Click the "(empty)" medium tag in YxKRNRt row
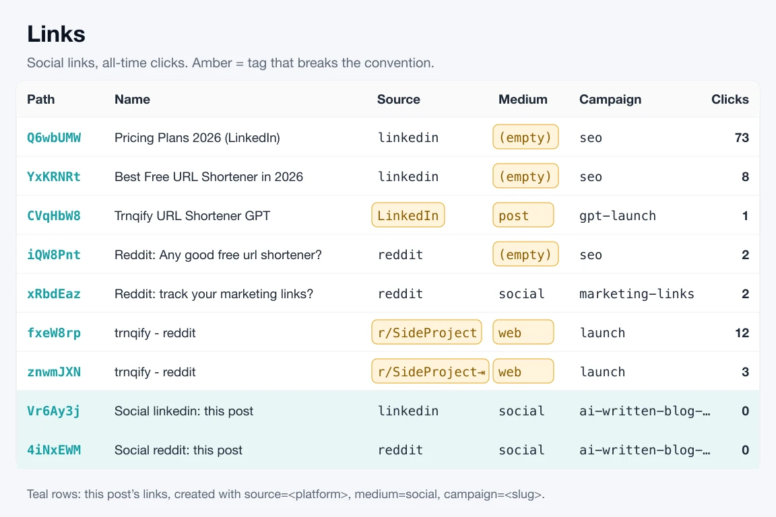This screenshot has width=776, height=517. 525,176
